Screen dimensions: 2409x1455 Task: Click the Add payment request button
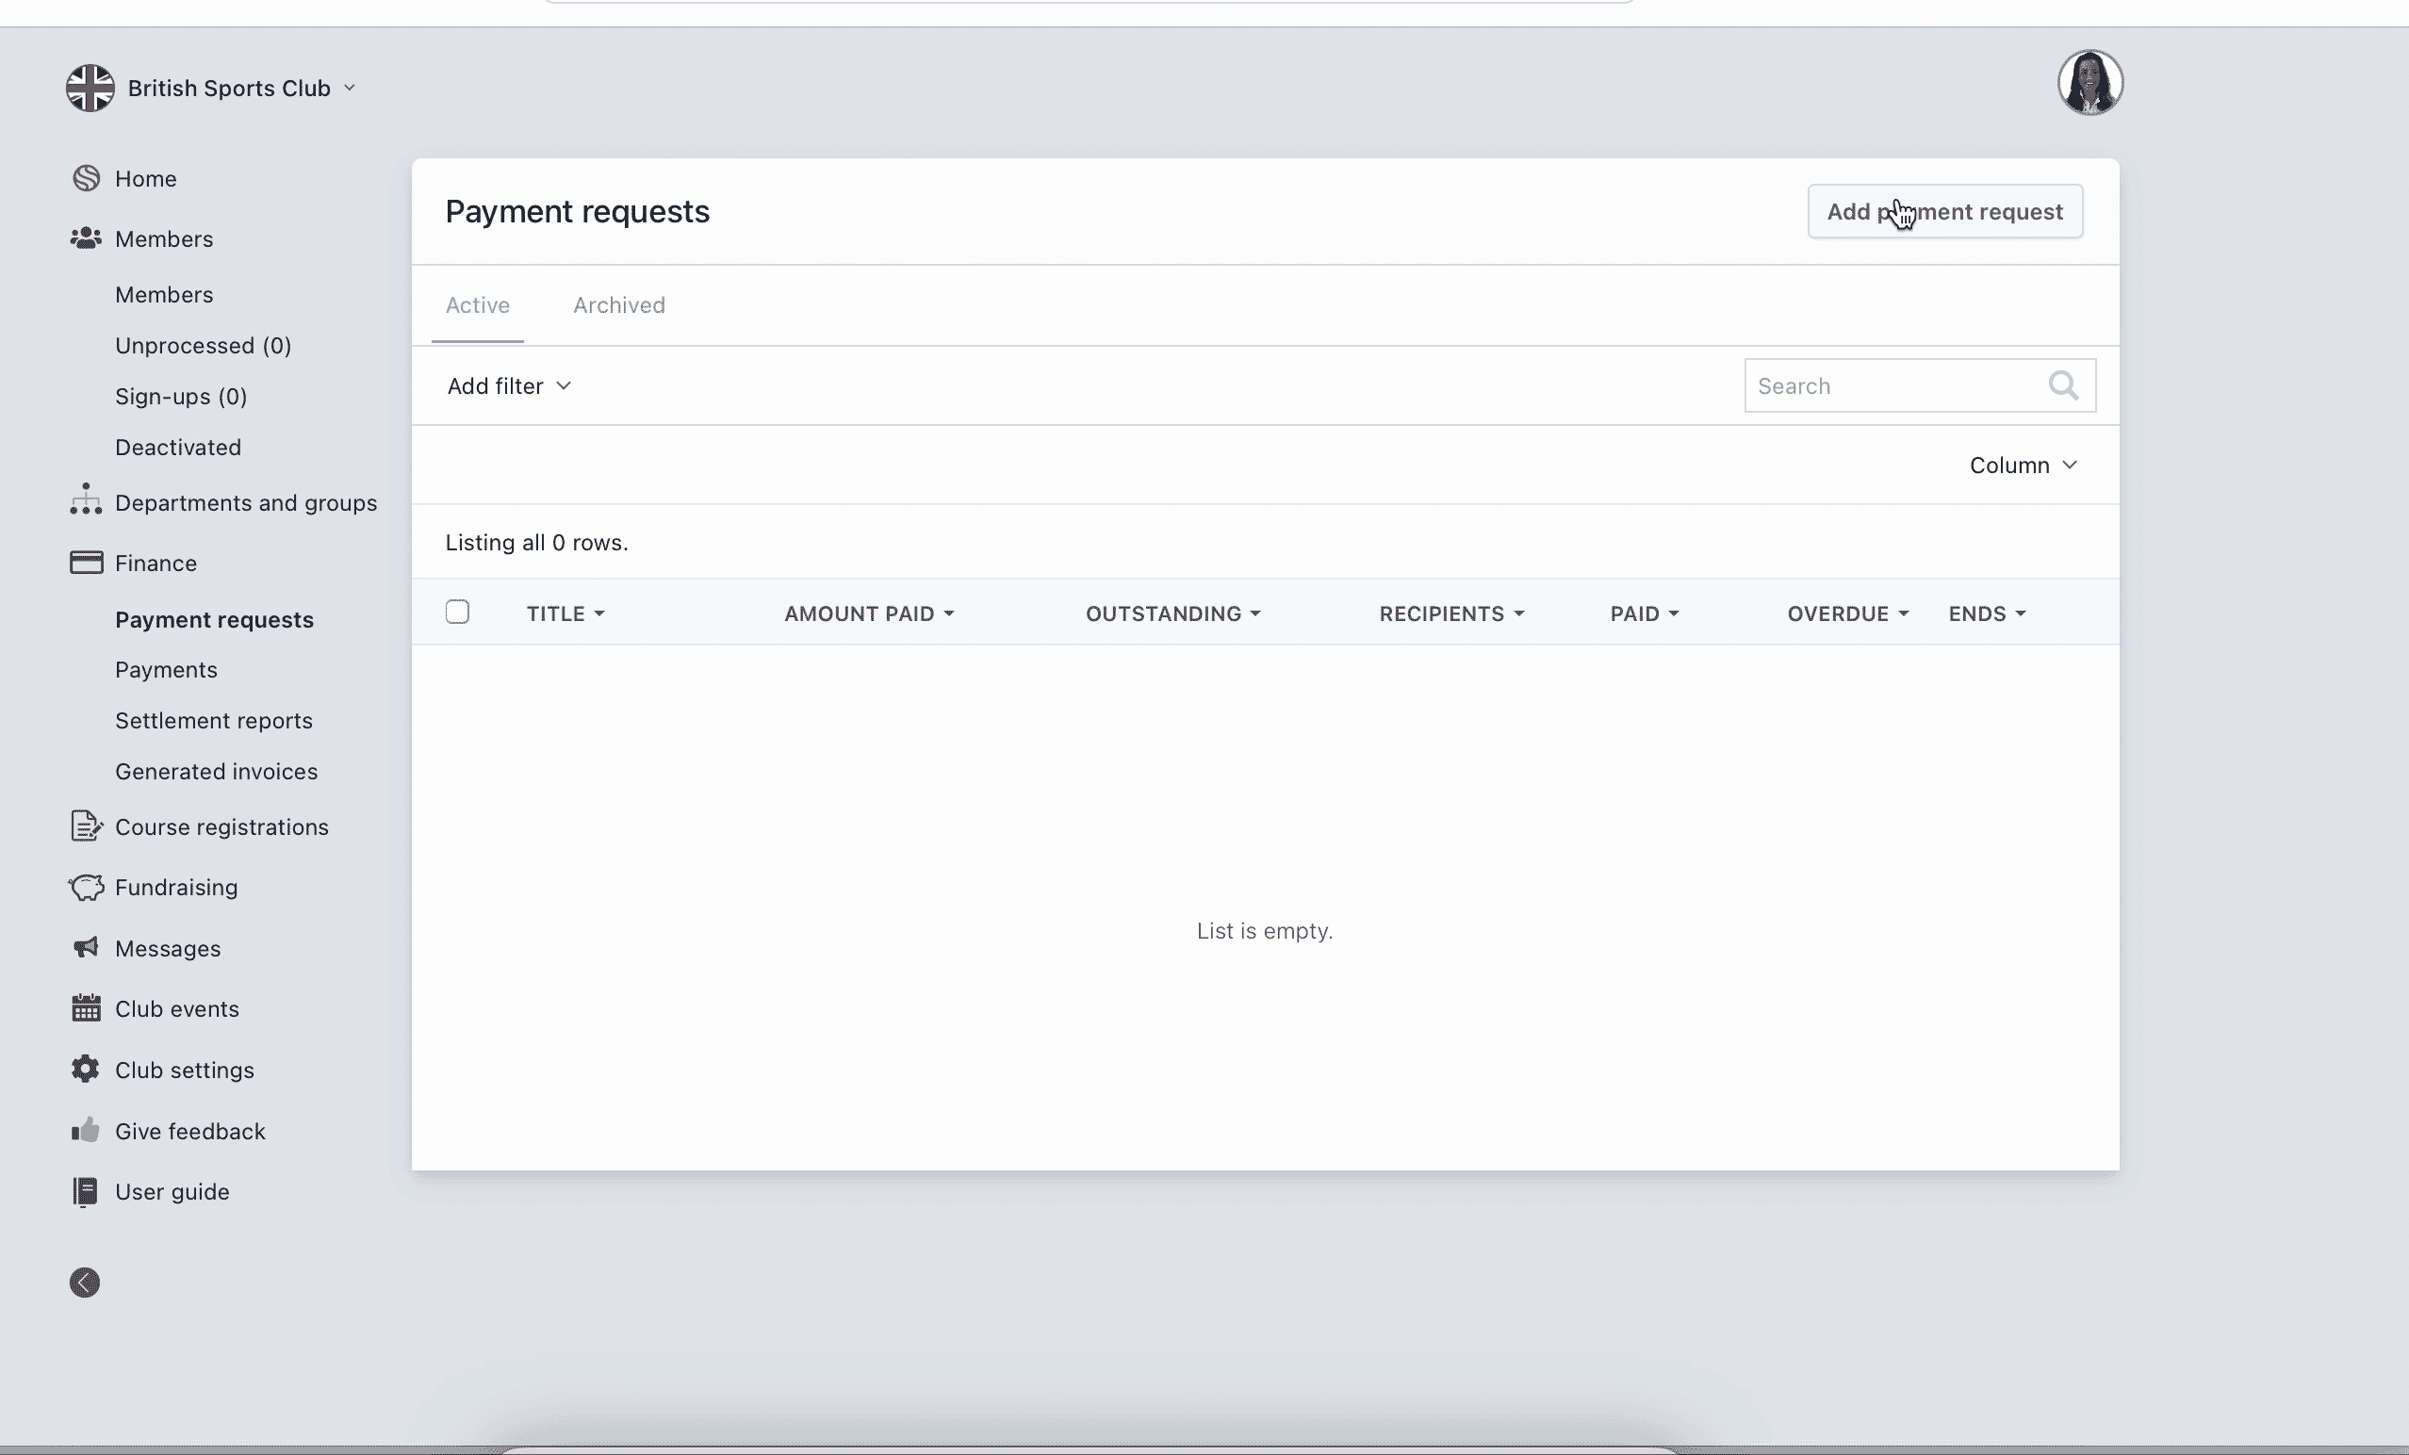[x=1944, y=211]
